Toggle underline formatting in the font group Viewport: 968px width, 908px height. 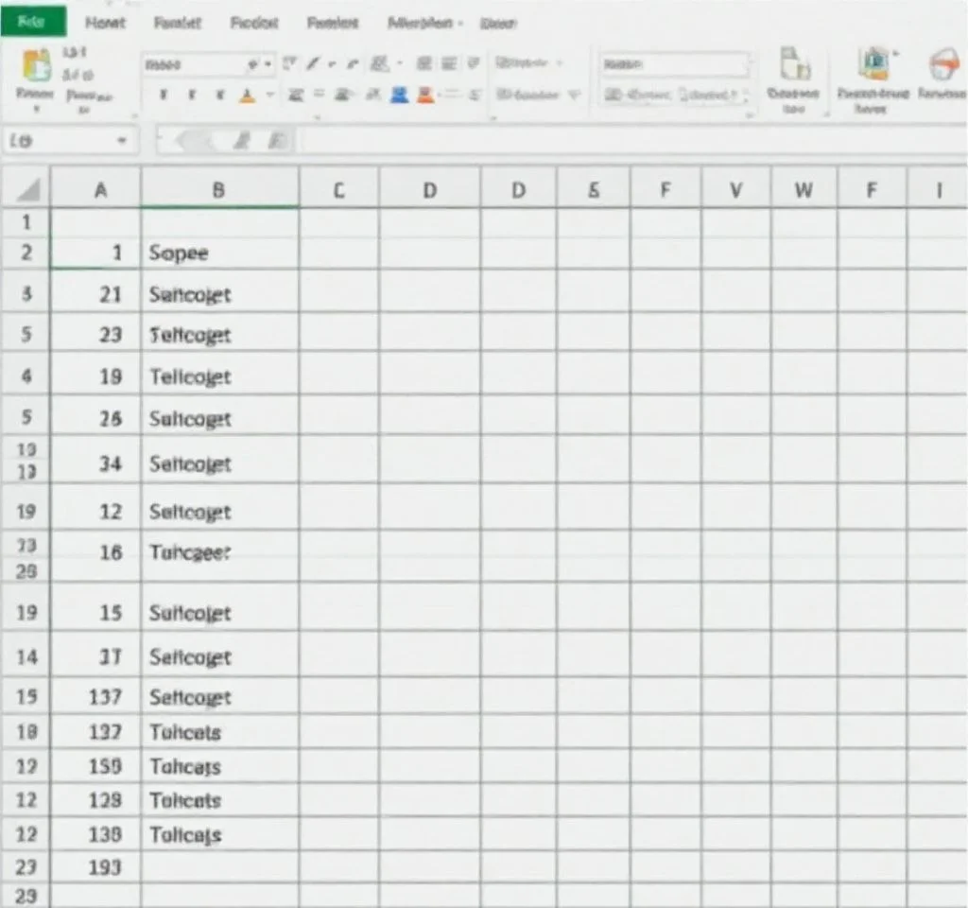[x=219, y=96]
